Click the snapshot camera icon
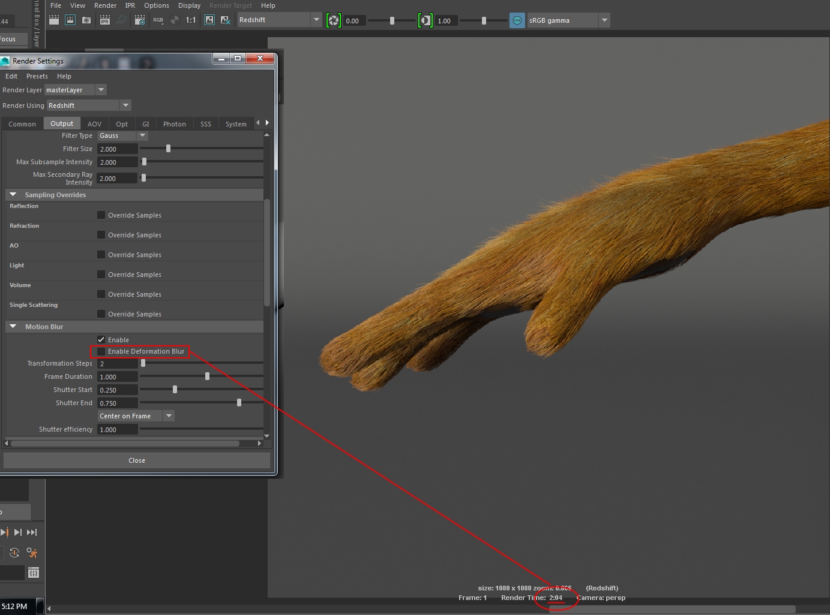This screenshot has width=830, height=615. click(86, 20)
